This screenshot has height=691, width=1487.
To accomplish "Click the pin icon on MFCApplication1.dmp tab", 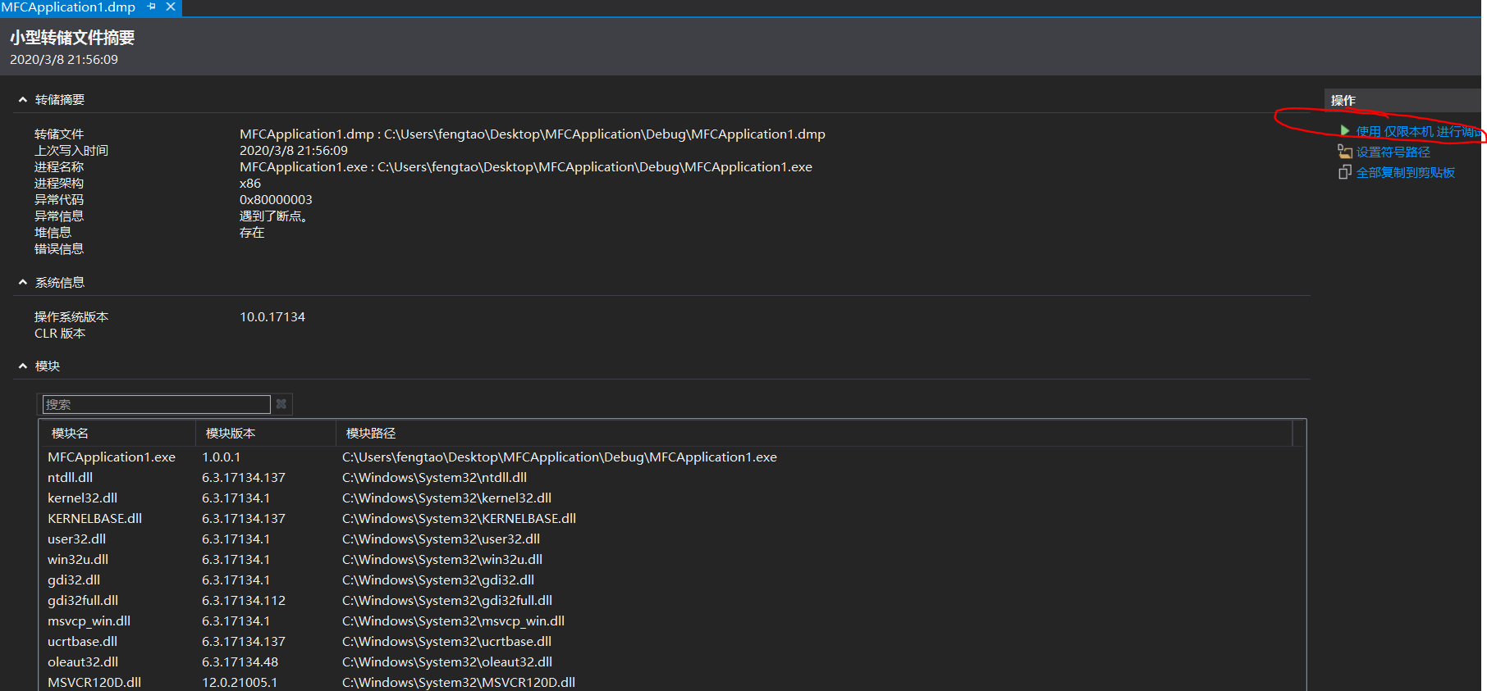I will 152,7.
